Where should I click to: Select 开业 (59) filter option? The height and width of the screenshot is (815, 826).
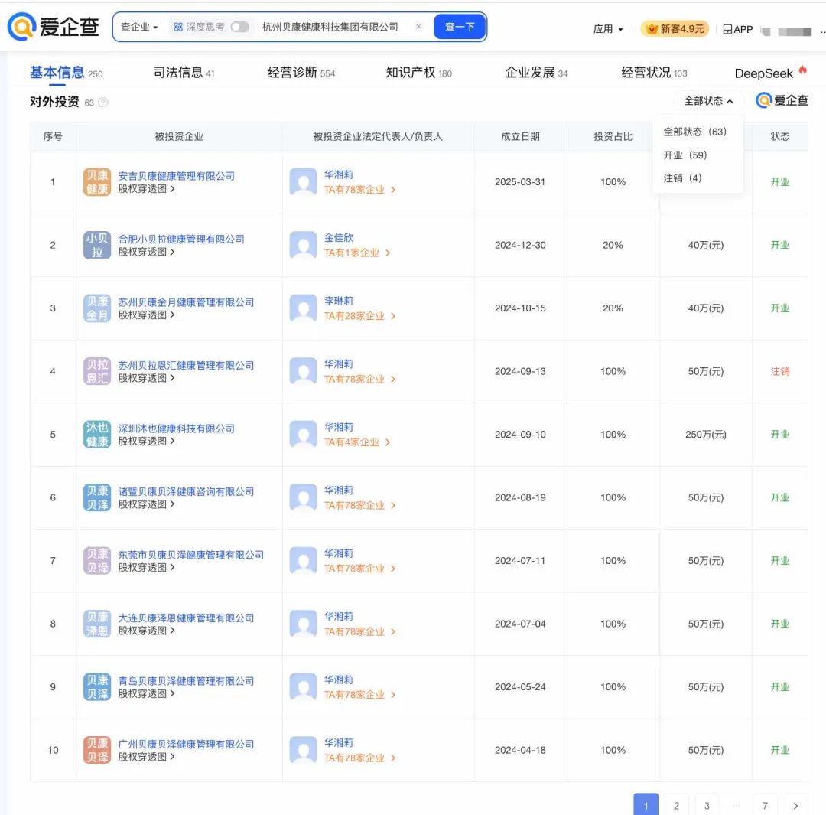point(685,155)
